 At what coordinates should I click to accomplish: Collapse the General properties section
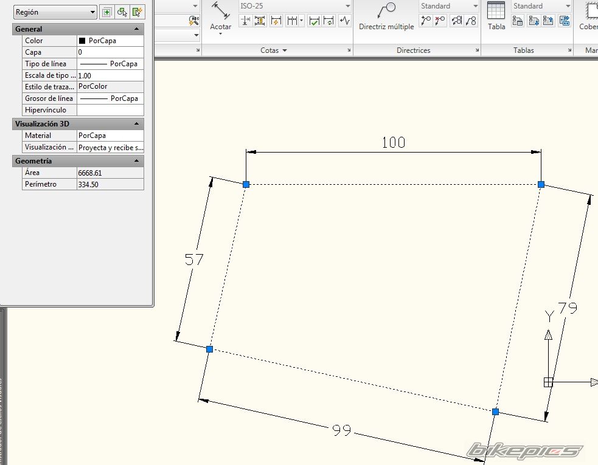pyautogui.click(x=136, y=29)
